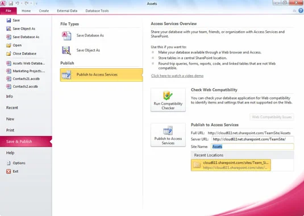Switch to the External Data tab

pyautogui.click(x=67, y=11)
